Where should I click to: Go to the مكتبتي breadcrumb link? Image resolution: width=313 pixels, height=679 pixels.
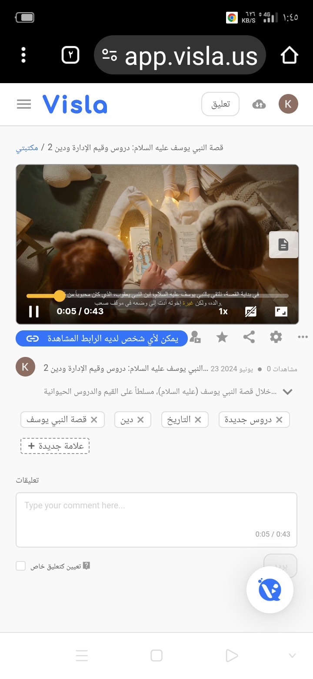pos(27,148)
